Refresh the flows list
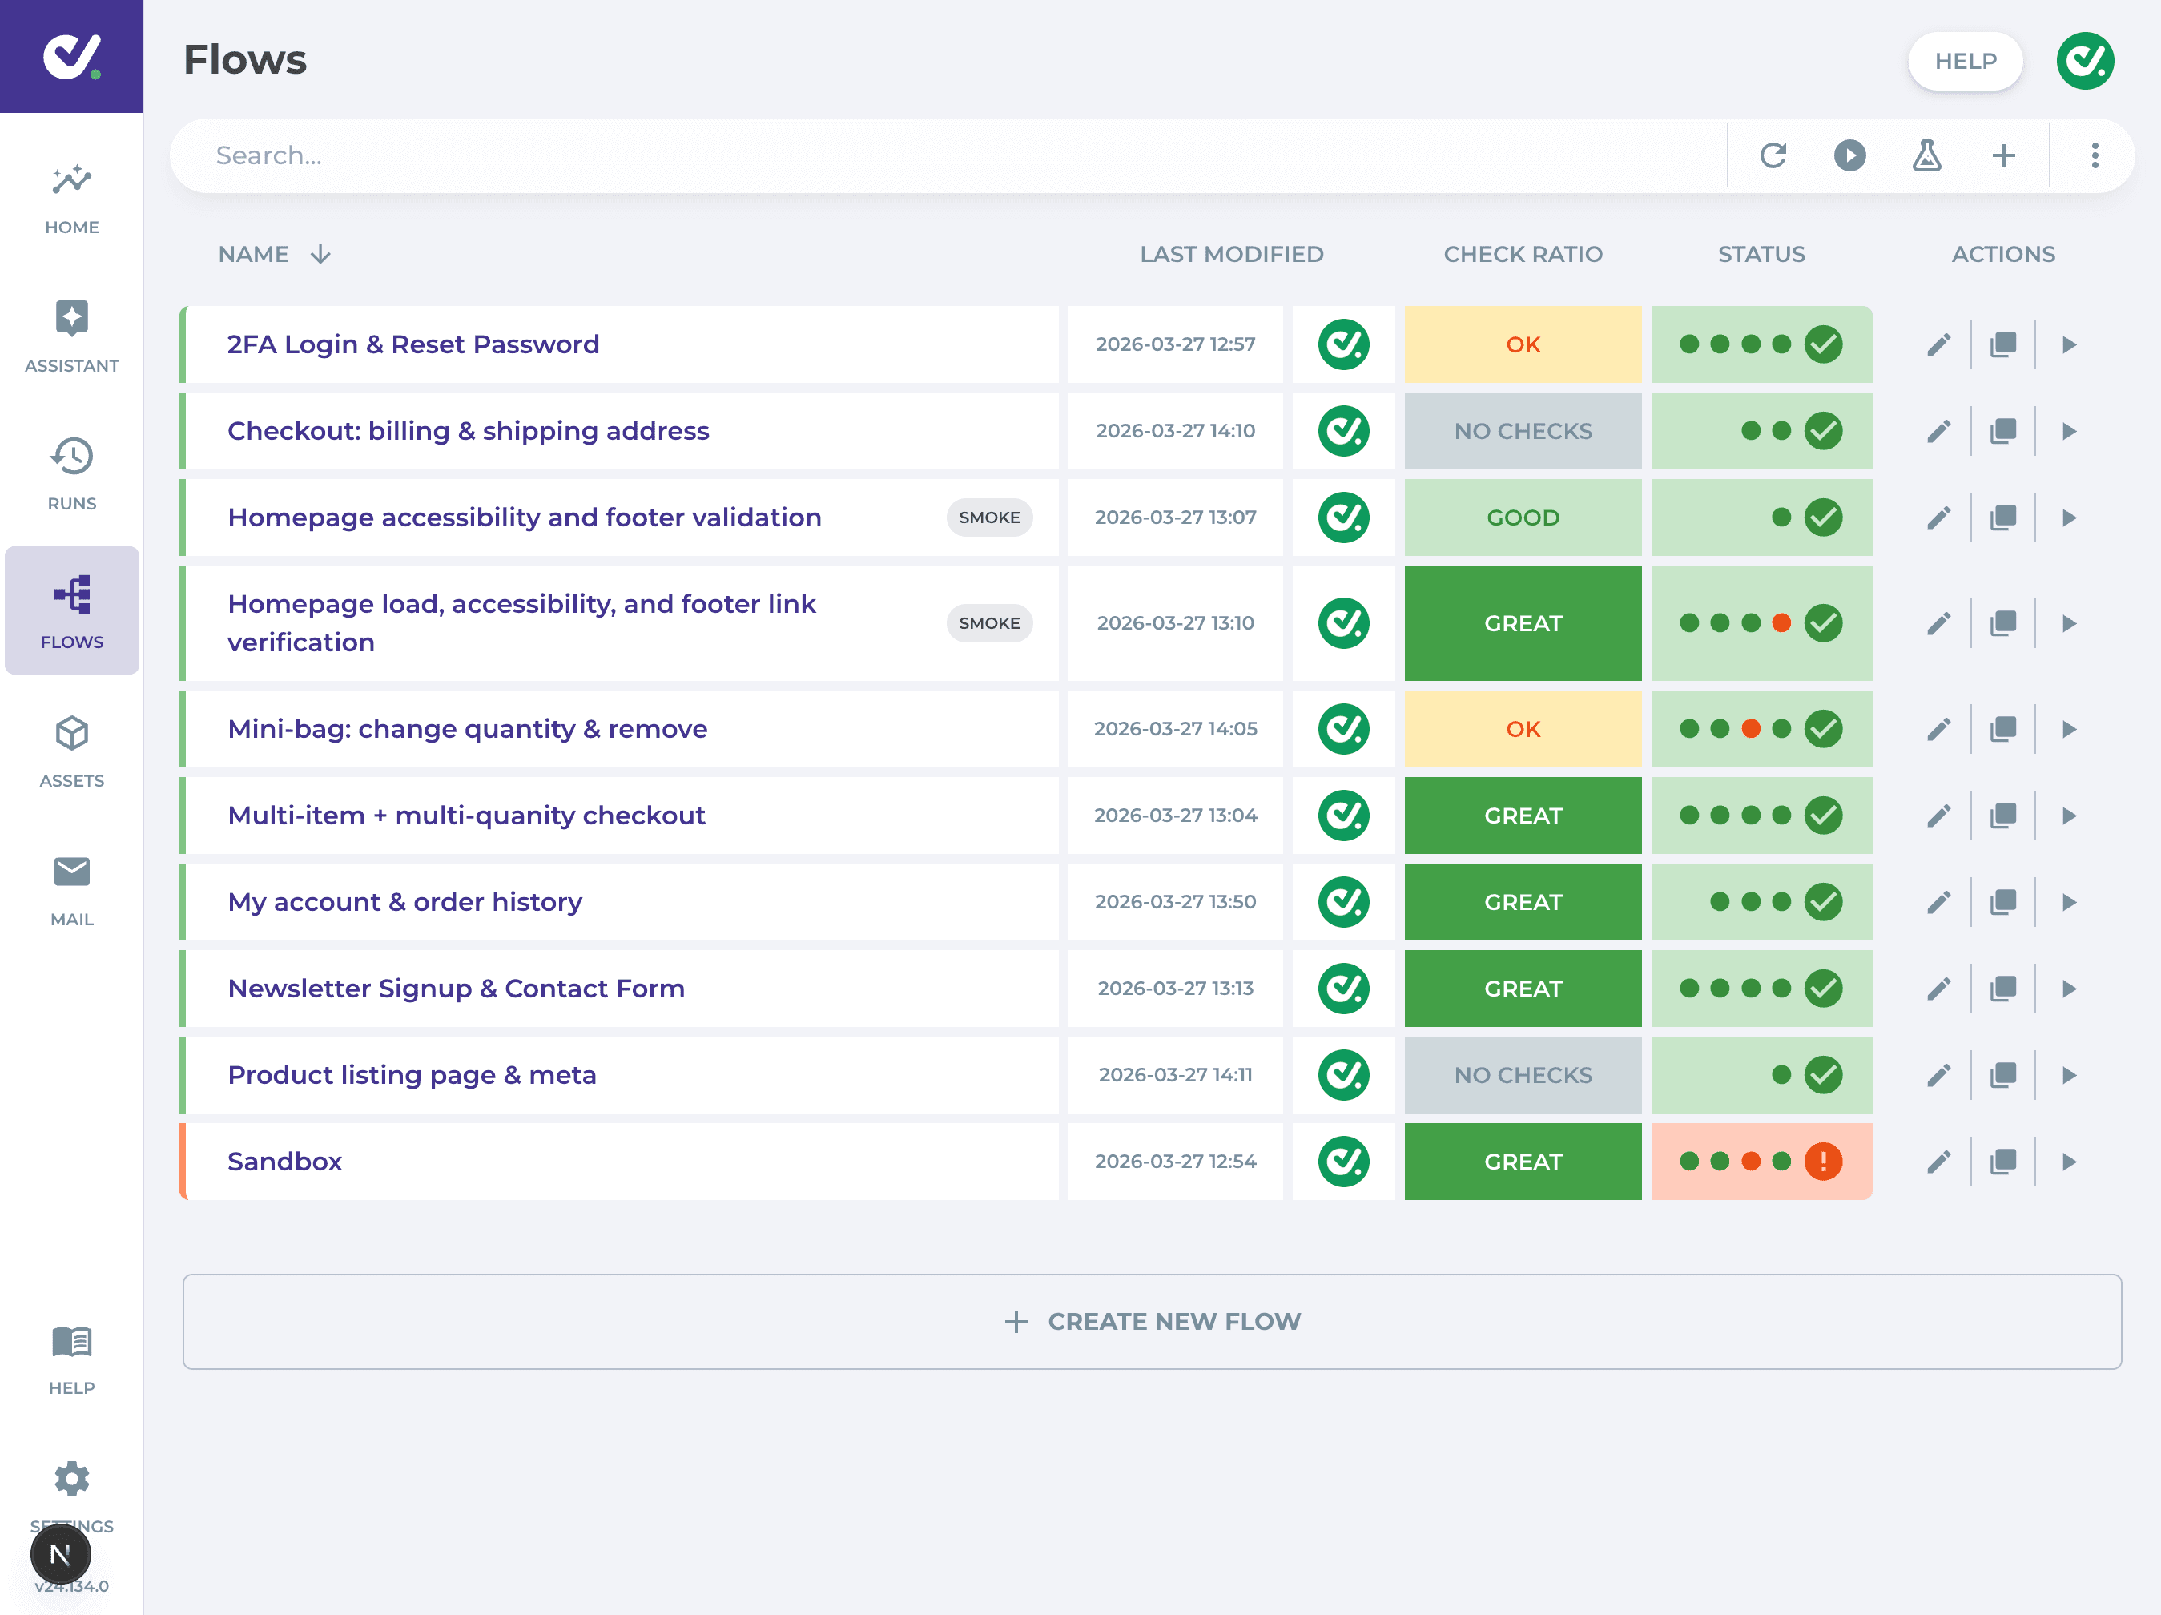Image resolution: width=2161 pixels, height=1615 pixels. [x=1774, y=155]
